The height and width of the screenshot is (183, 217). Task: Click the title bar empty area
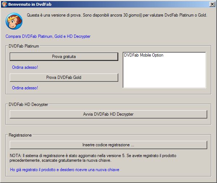[x=127, y=4]
